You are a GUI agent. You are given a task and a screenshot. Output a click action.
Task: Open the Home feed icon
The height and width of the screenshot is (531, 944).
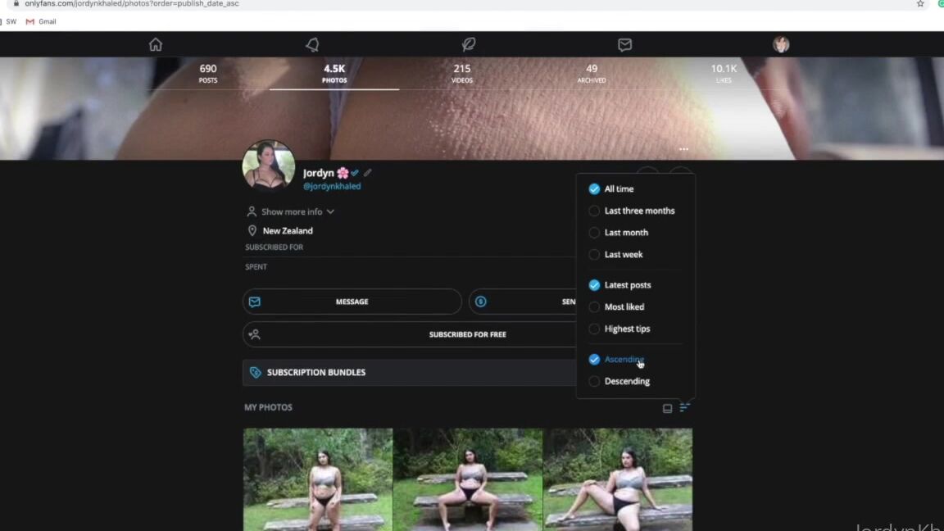155,44
